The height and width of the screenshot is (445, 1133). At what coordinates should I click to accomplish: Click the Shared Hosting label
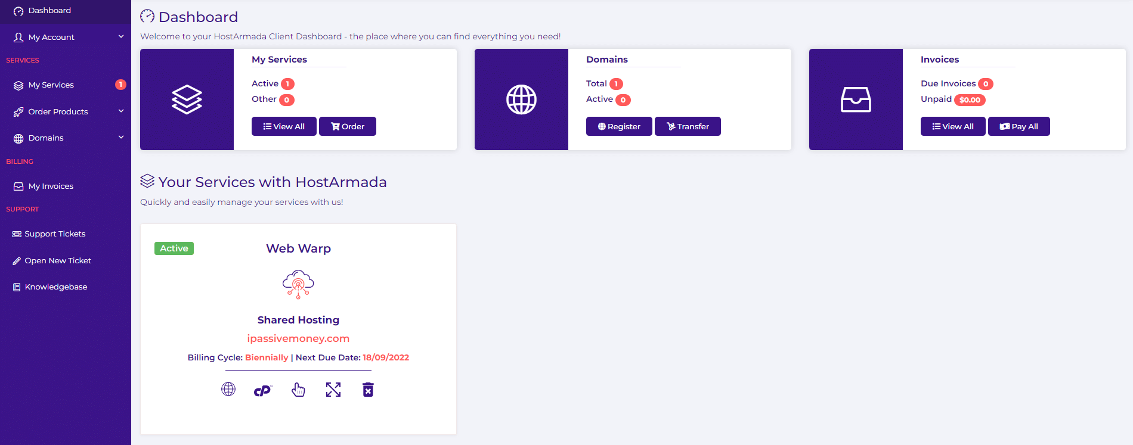coord(298,320)
